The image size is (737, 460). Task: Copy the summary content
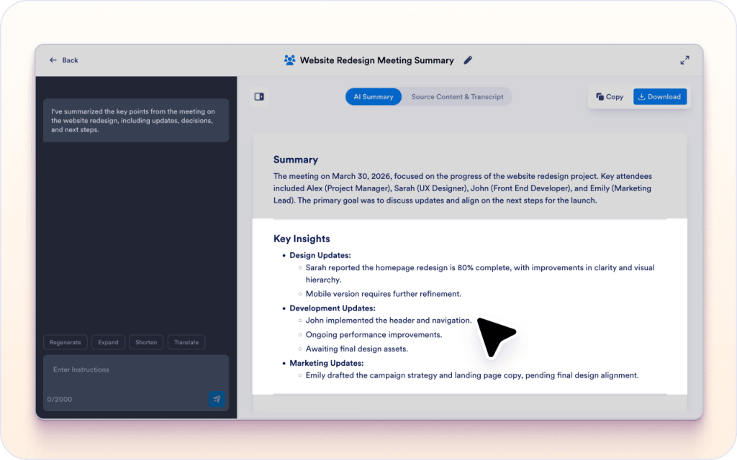point(610,96)
